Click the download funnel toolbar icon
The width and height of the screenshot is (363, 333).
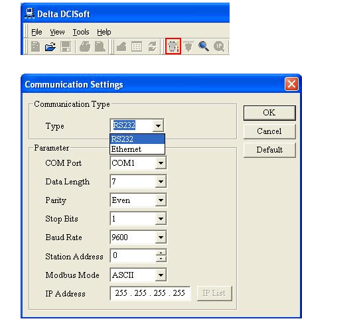[x=188, y=46]
